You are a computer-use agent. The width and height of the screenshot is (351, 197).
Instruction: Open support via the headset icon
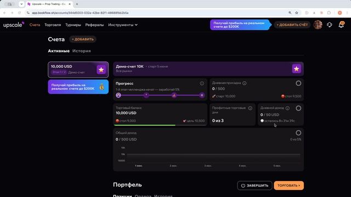pyautogui.click(x=329, y=25)
